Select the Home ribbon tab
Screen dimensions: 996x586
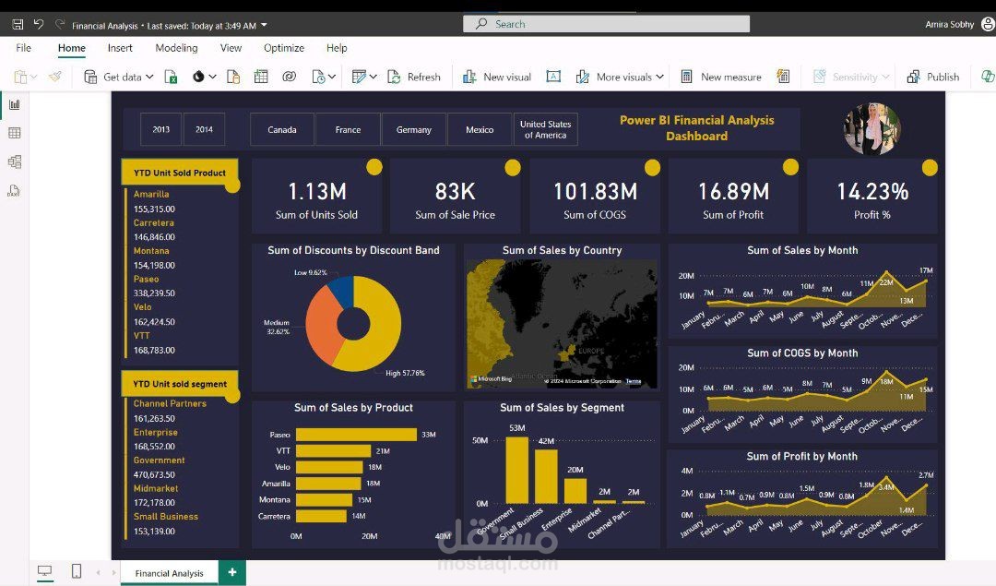72,48
